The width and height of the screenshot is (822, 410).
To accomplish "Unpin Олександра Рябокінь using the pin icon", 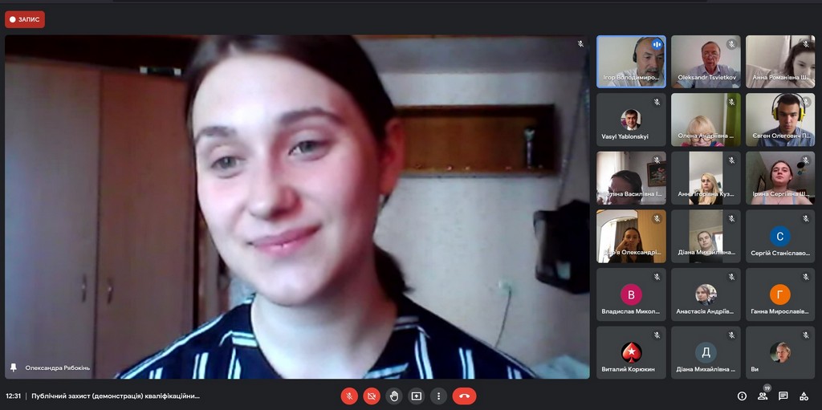I will [x=13, y=367].
